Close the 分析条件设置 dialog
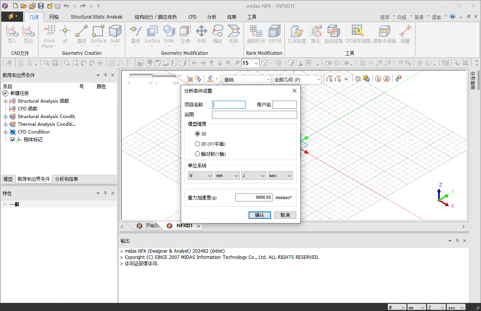 pos(294,91)
